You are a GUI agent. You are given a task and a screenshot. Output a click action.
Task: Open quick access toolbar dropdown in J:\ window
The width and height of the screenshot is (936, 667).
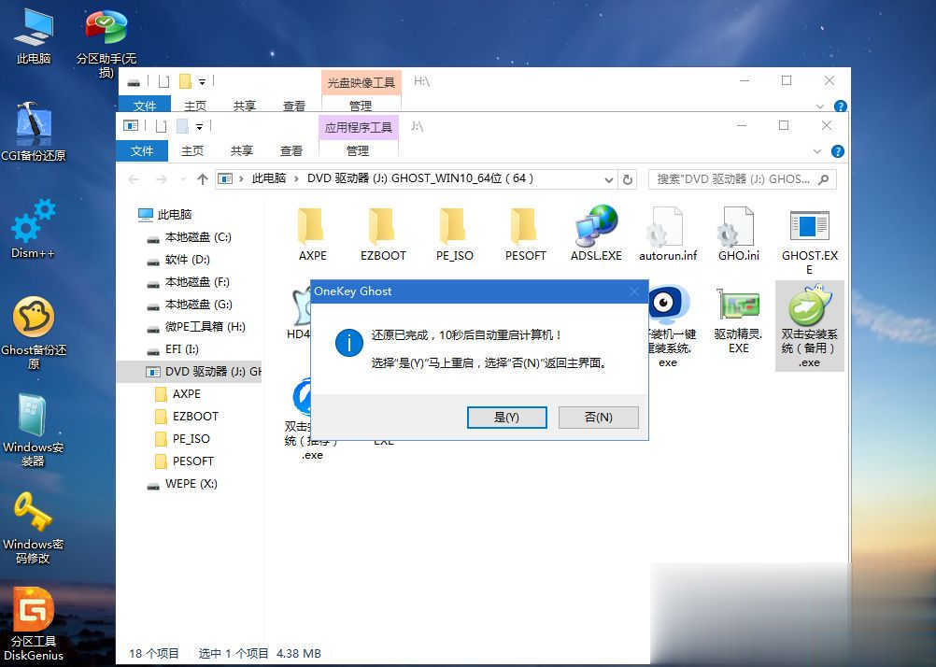click(x=199, y=127)
